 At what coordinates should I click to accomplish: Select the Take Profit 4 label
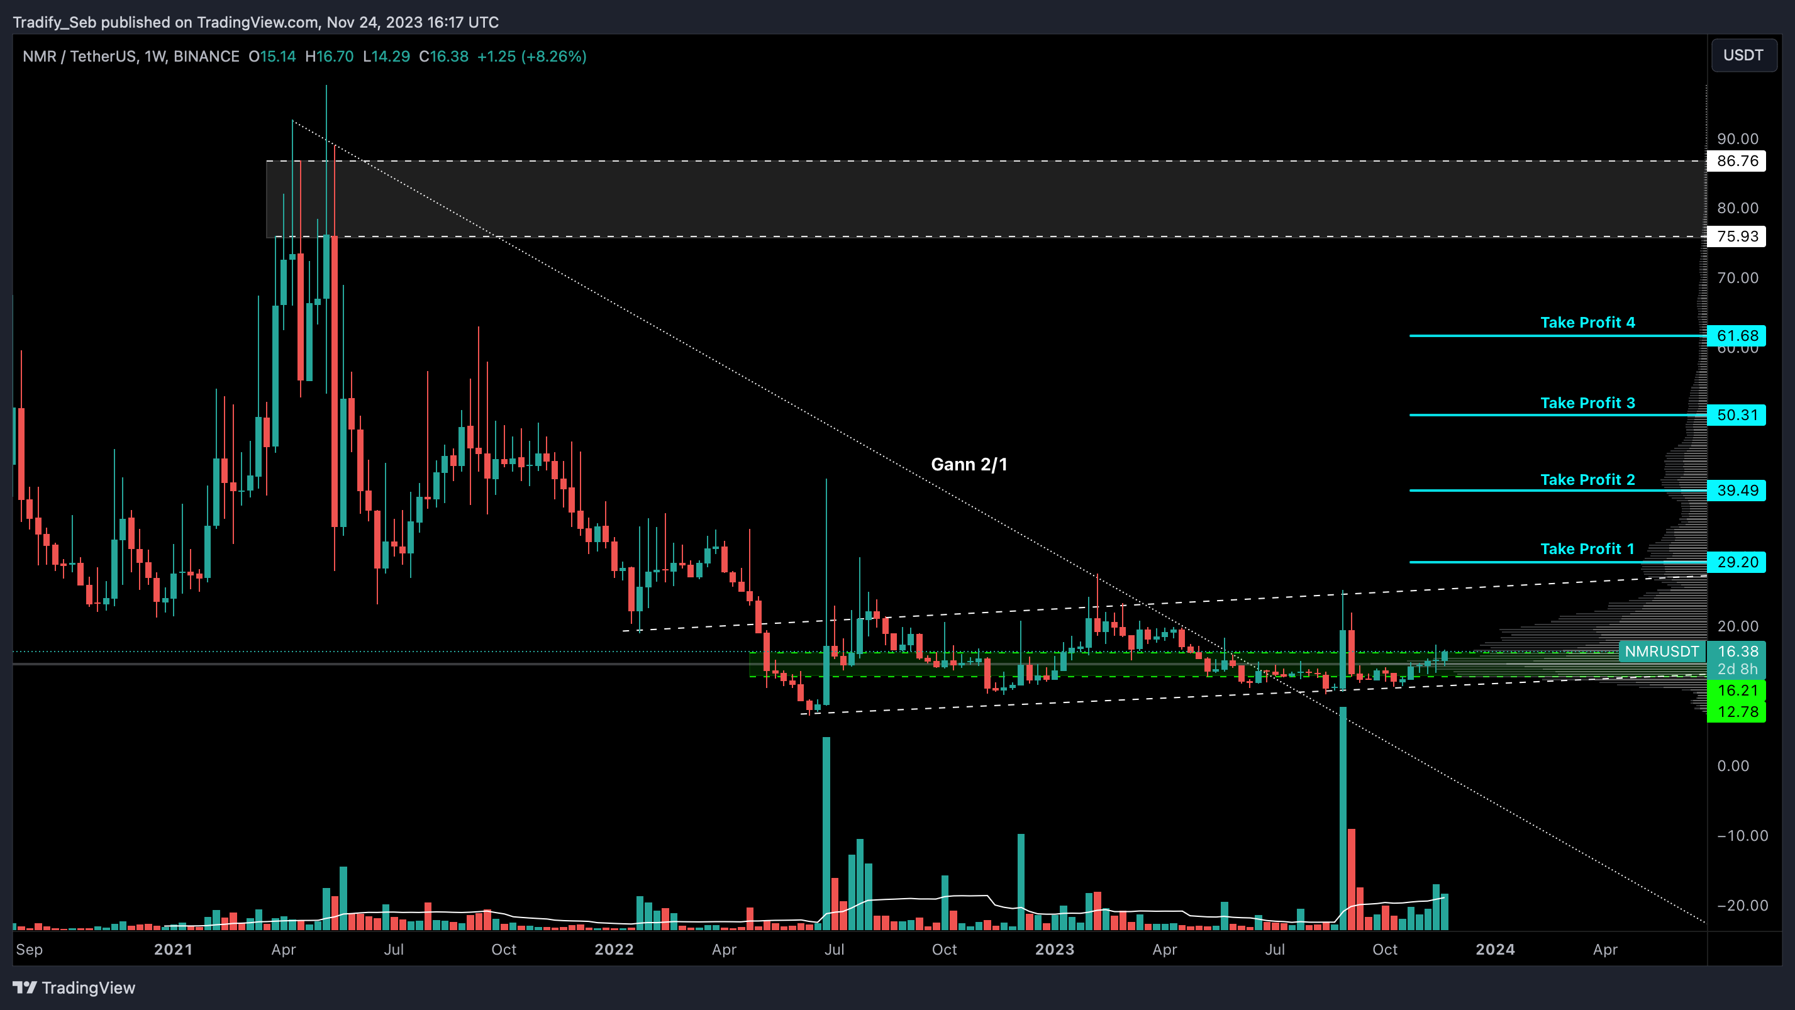pos(1587,323)
